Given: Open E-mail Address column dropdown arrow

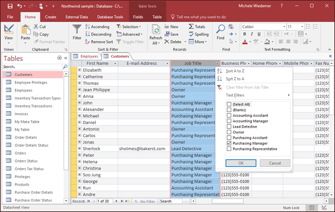Looking at the screenshot, I should pyautogui.click(x=167, y=63).
